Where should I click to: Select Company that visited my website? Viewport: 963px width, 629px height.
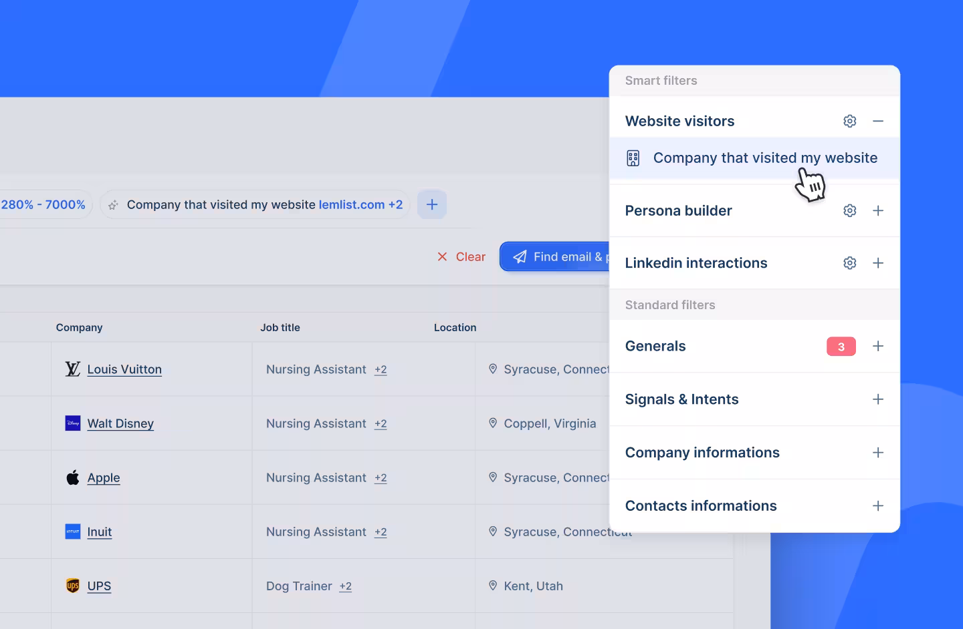764,158
